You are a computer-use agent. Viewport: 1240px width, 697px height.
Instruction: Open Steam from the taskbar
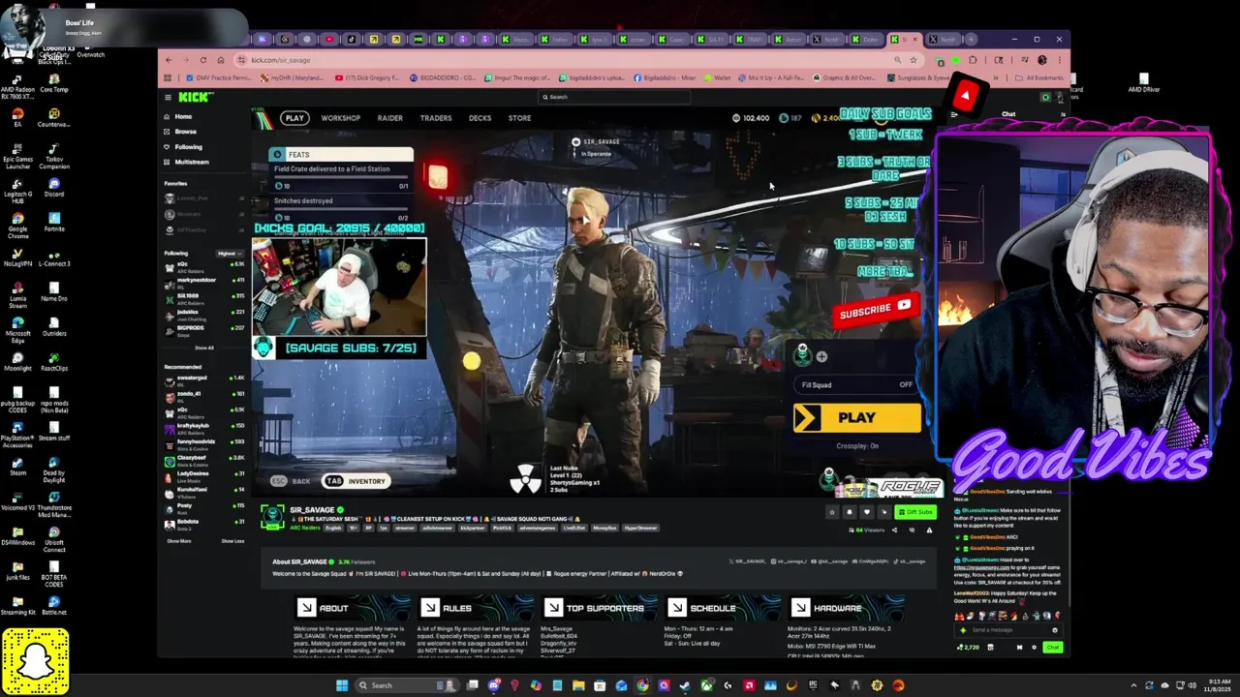[x=685, y=685]
